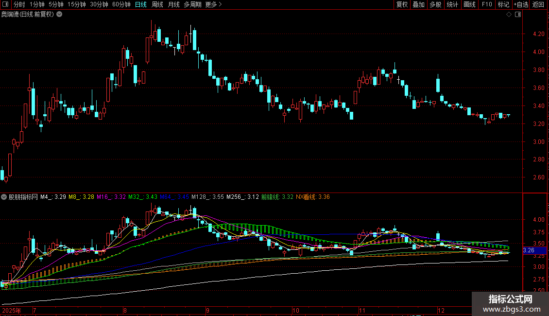Click month 8 on the time axis
This screenshot has height=316, width=549.
125,310
